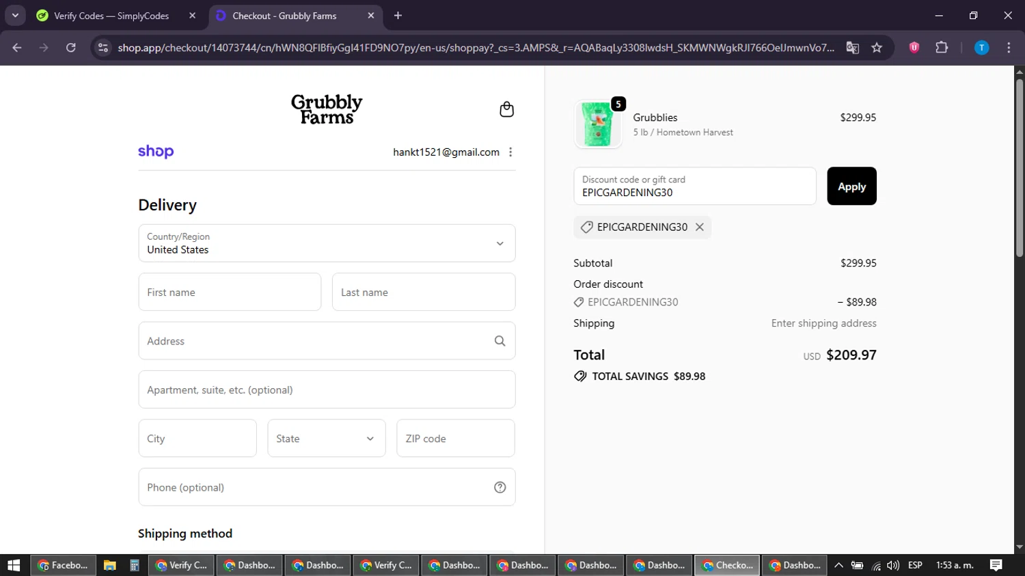Open a new browser tab
Image resolution: width=1025 pixels, height=576 pixels.
[398, 16]
